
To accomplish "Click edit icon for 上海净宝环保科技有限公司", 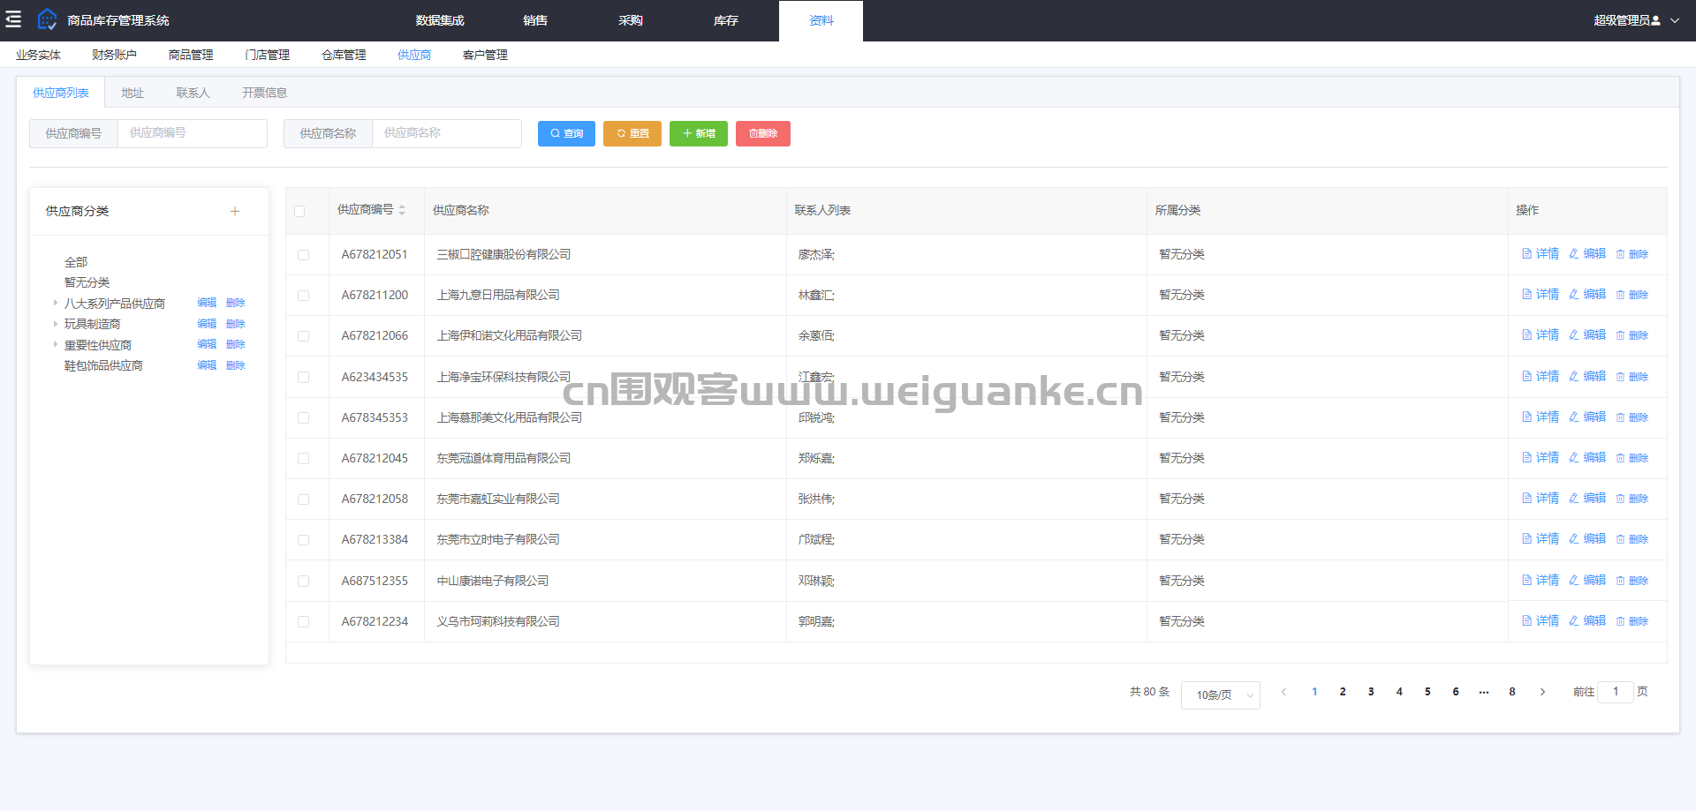I will 1573,377.
